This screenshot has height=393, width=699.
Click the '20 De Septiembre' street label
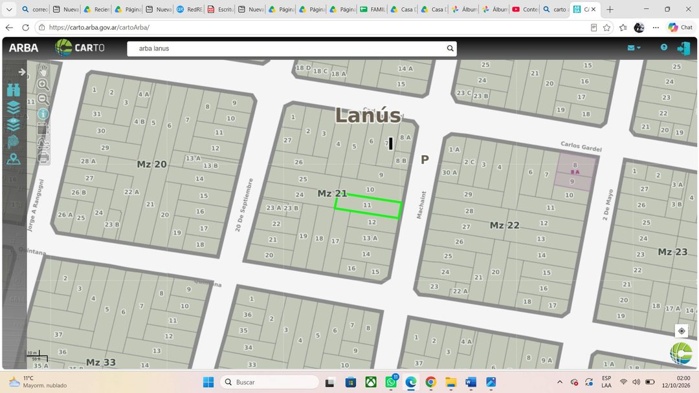pyautogui.click(x=244, y=205)
